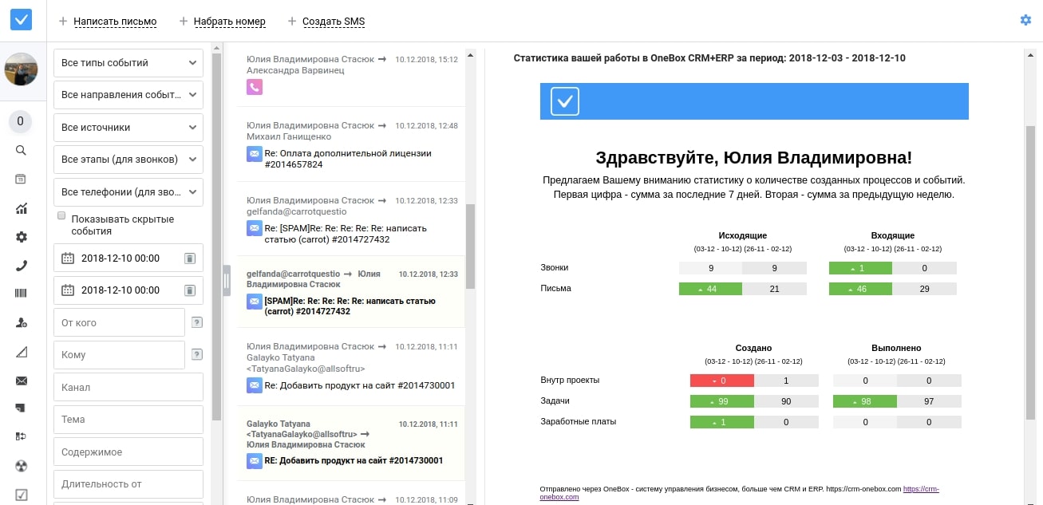Viewport: 1043px width, 505px height.
Task: Click 'Набрать номер' in top menu
Action: pos(230,22)
